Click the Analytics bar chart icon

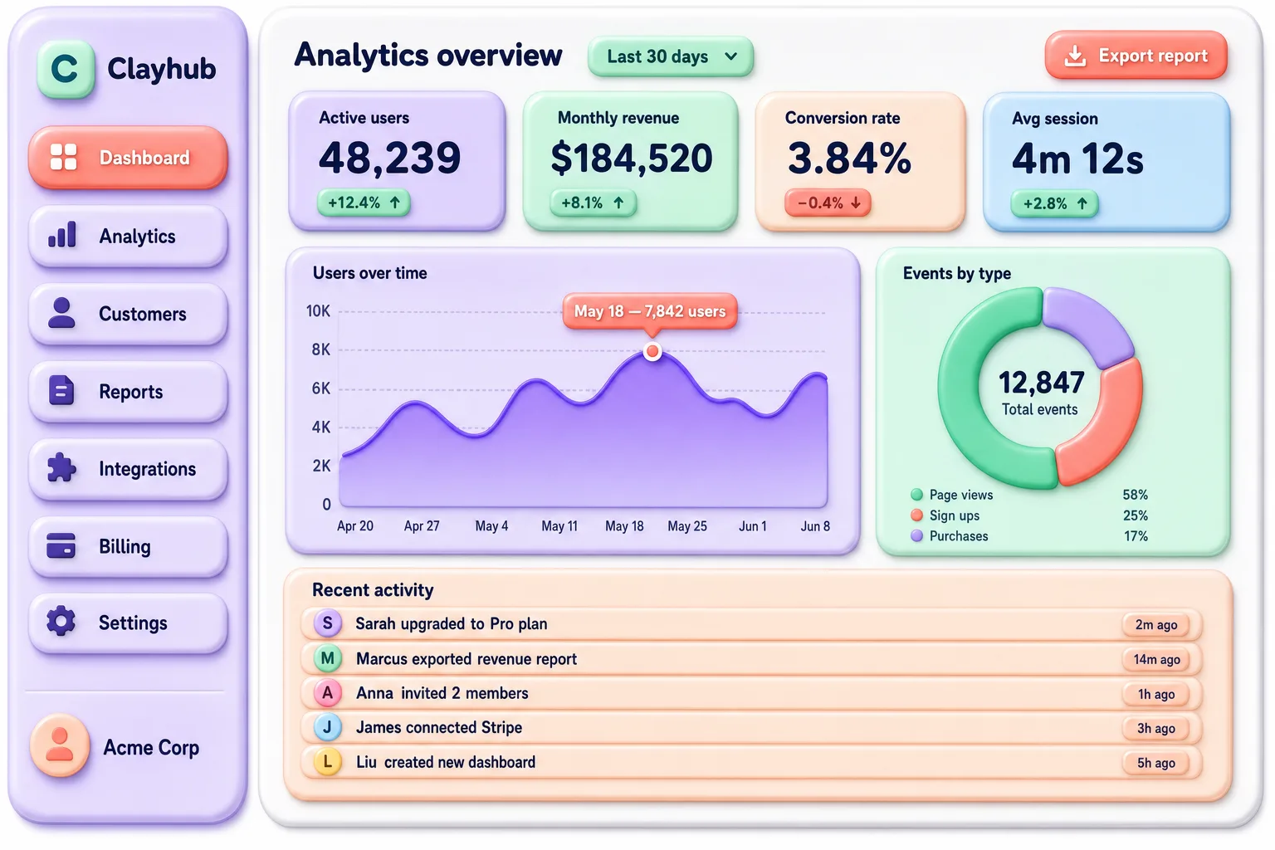[62, 235]
